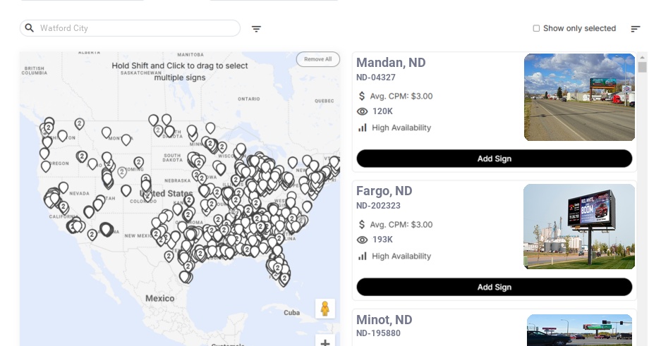Screen dimensions: 649x346
Task: Add Sign for Mandan, ND
Action: pyautogui.click(x=494, y=159)
